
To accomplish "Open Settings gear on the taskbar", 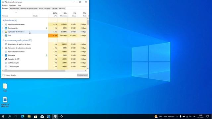I will tap(62, 116).
